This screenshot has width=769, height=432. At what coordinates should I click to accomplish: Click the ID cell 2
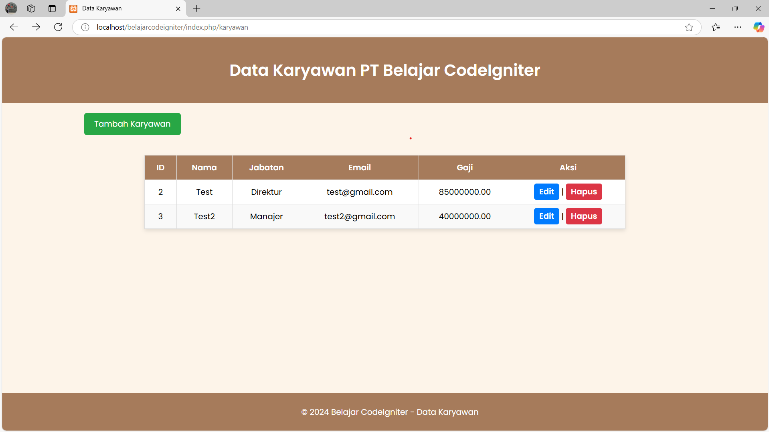click(x=160, y=192)
